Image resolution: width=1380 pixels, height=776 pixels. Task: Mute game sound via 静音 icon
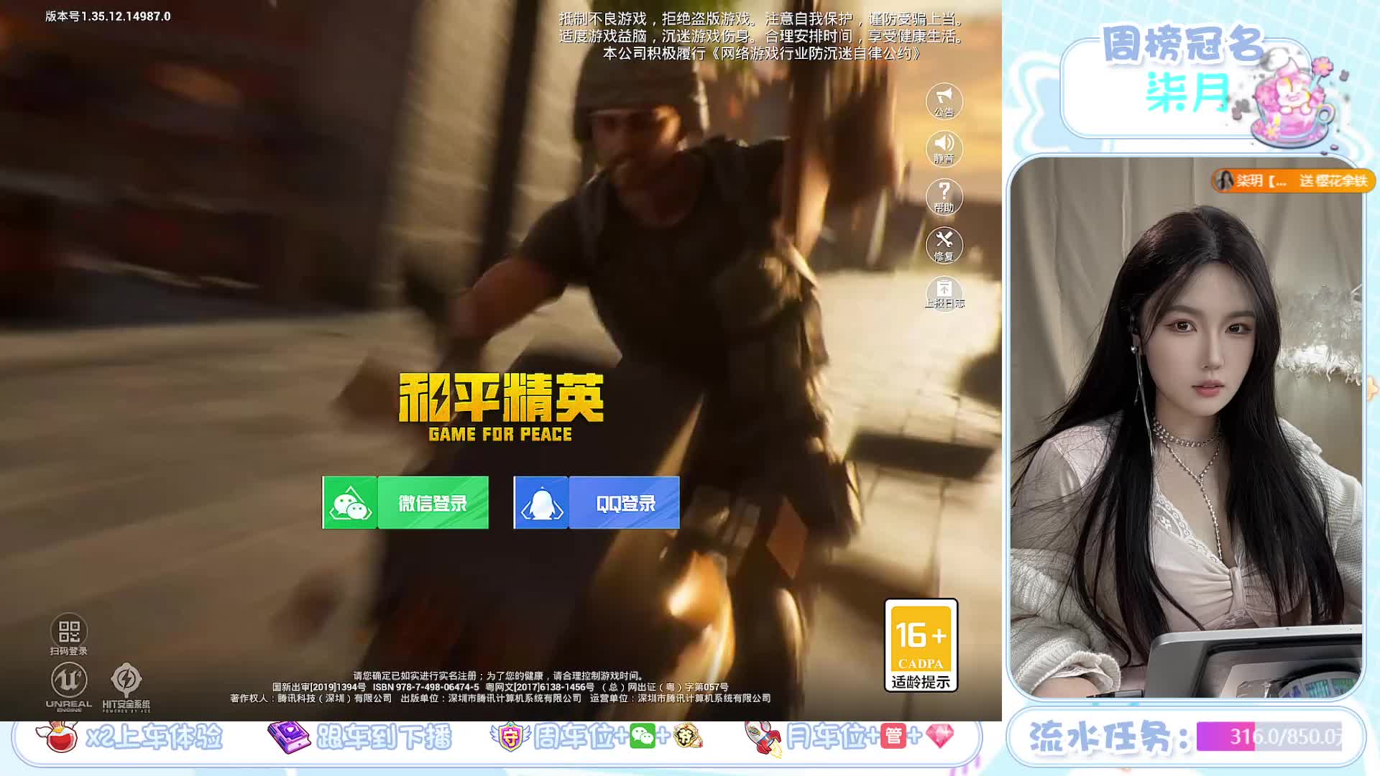pos(944,148)
